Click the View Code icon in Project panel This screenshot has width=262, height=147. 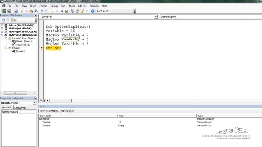pyautogui.click(x=3, y=20)
